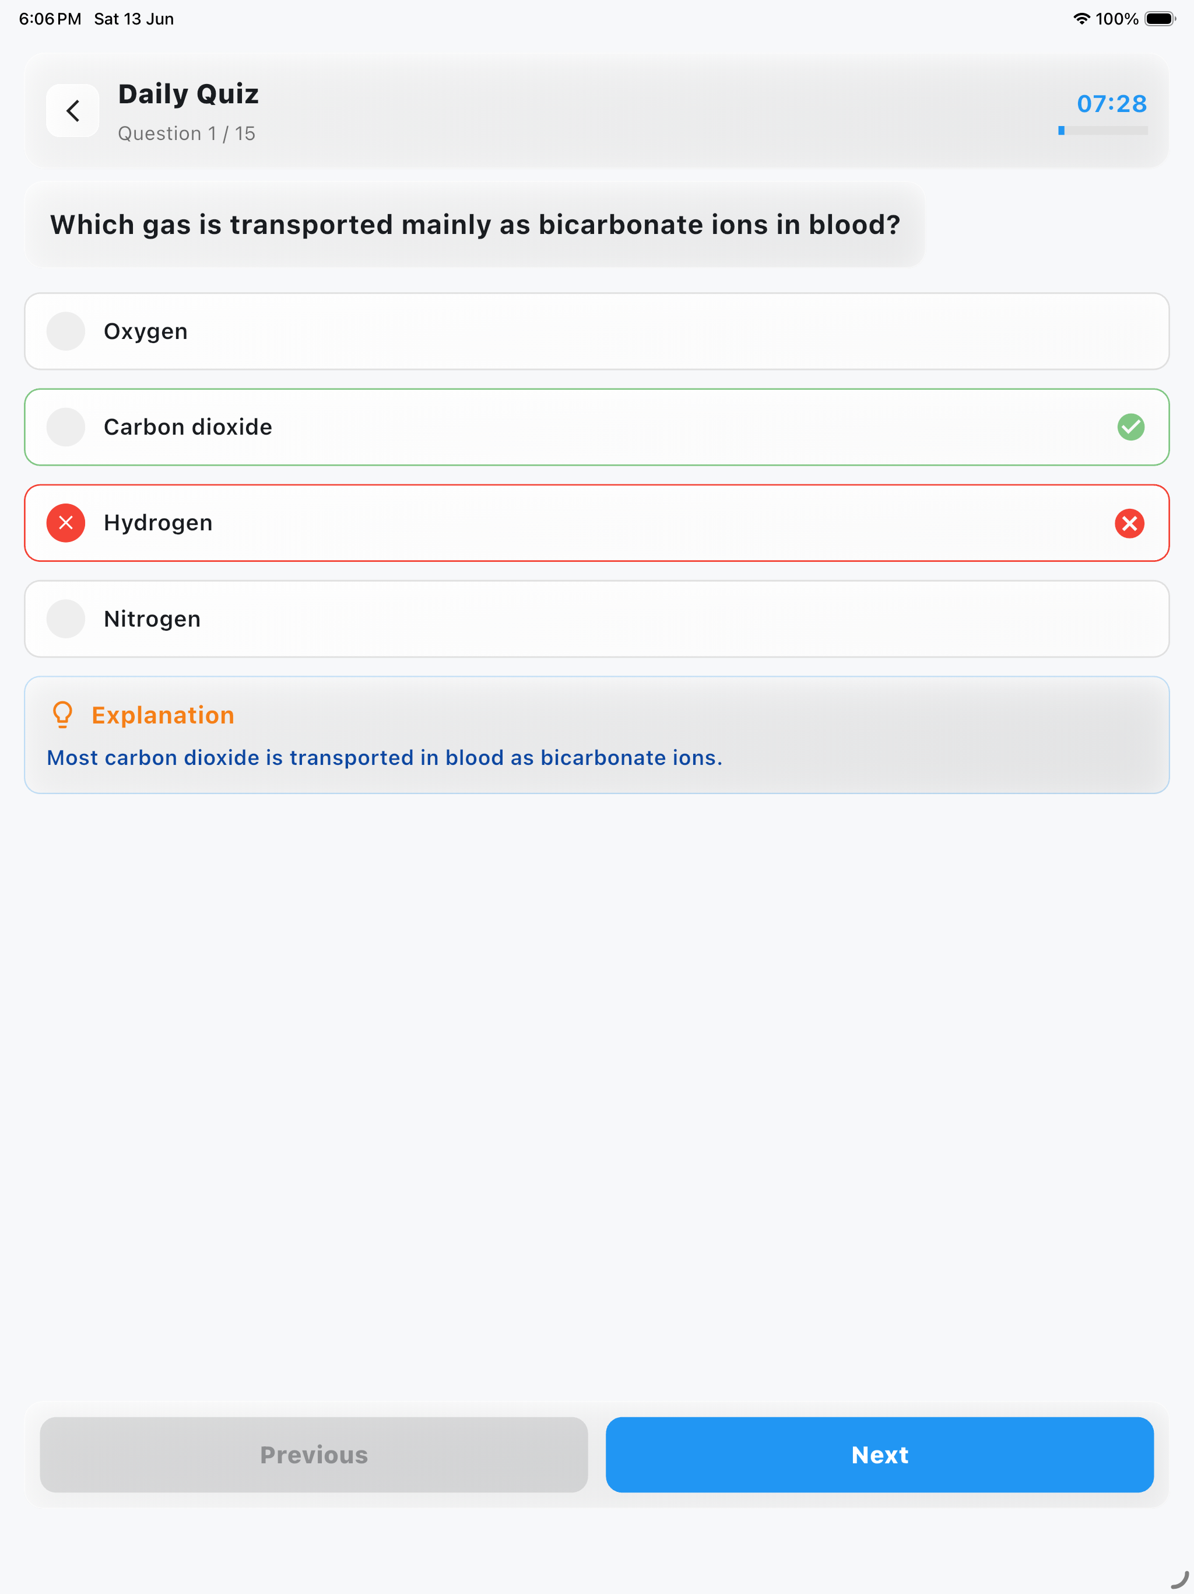The image size is (1194, 1594).
Task: Select the Nitrogen radio button
Action: tap(65, 619)
